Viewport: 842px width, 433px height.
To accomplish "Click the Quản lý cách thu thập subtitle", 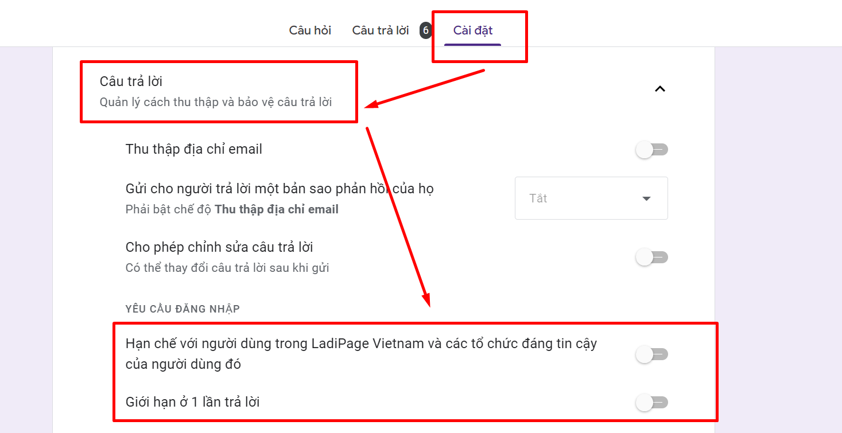I will pyautogui.click(x=216, y=102).
